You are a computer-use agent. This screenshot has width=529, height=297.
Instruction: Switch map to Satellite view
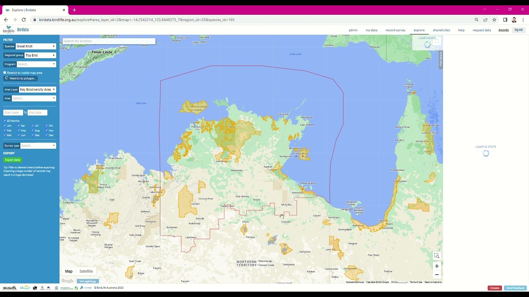[x=86, y=271]
